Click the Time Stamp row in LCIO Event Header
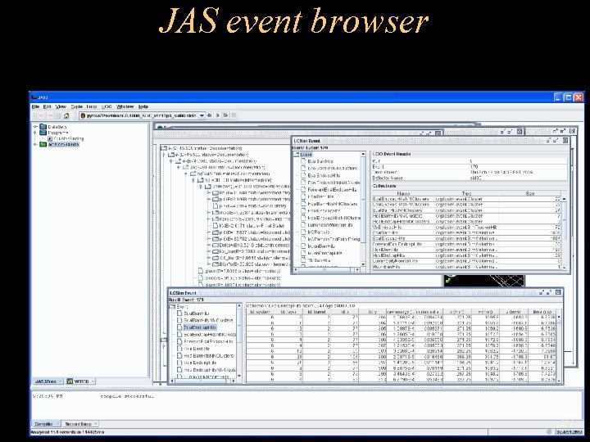 pyautogui.click(x=470, y=172)
